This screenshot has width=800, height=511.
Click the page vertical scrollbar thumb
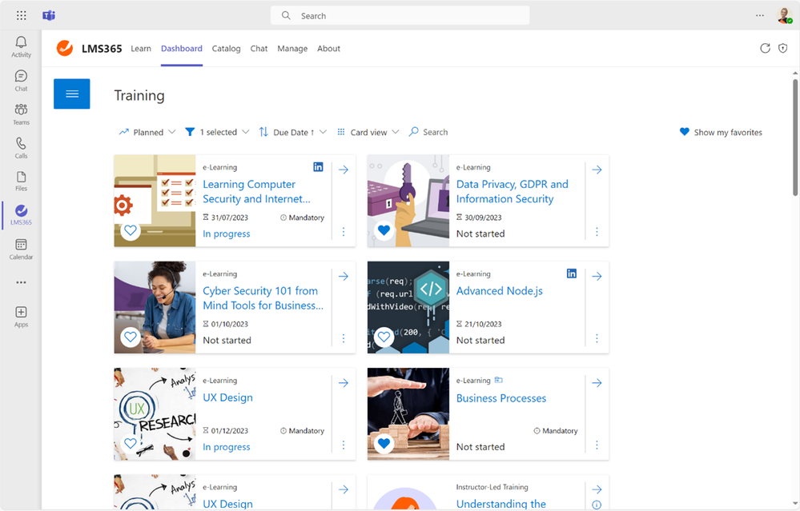[795, 137]
